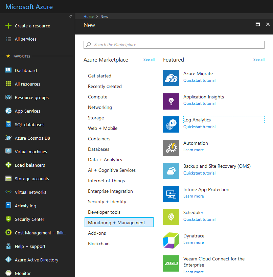The image size is (273, 277).
Task: Click the Monitor gauge icon
Action: [8, 273]
